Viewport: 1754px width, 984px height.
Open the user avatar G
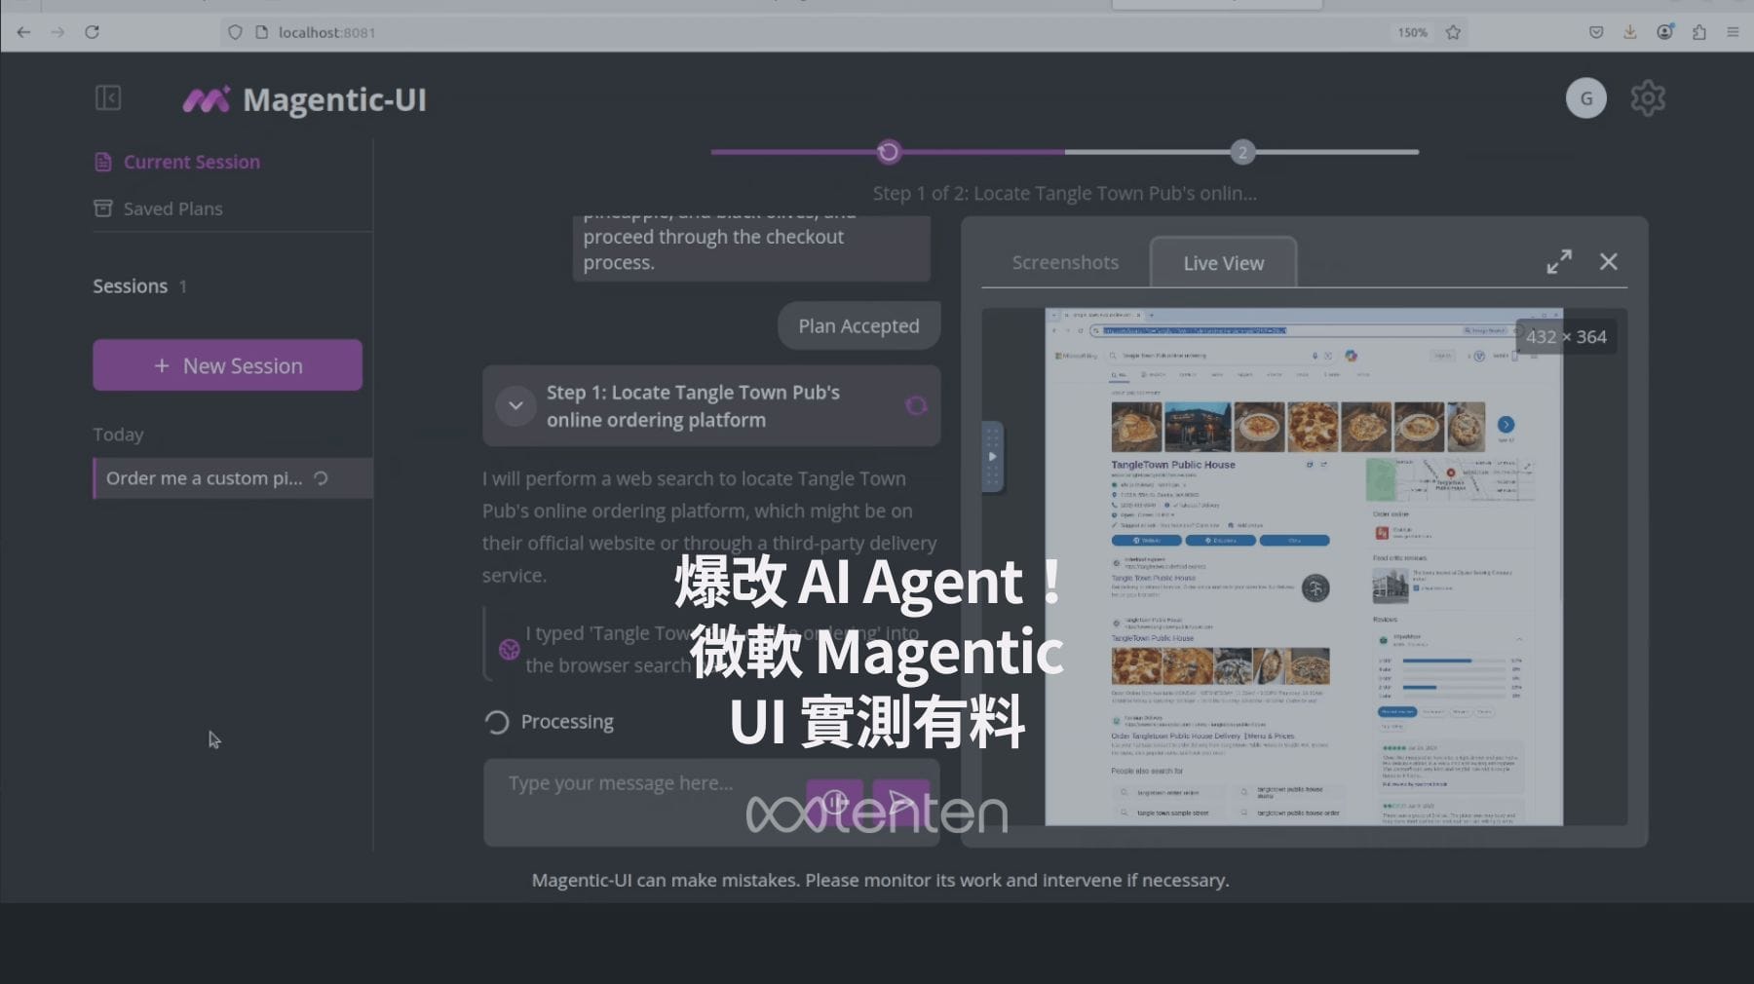(x=1585, y=98)
